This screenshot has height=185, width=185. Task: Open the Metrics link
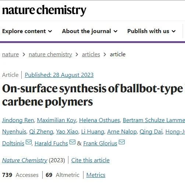click(96, 175)
